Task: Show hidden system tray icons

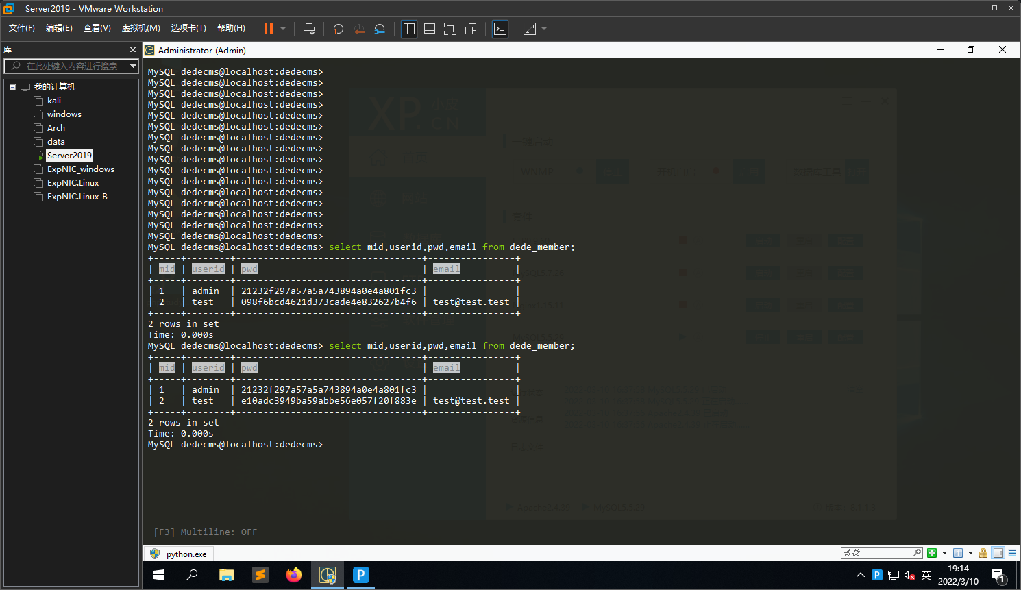Action: [861, 576]
